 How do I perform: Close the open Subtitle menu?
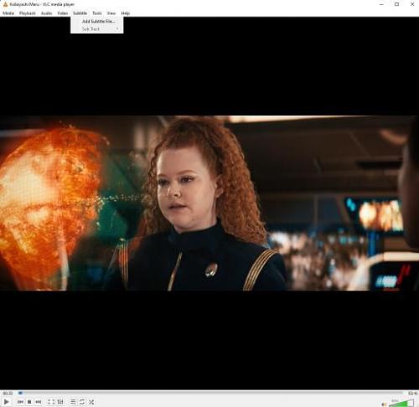tap(80, 13)
